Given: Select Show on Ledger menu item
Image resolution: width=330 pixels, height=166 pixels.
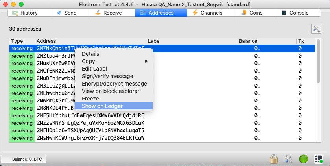Looking at the screenshot, I should (114, 106).
